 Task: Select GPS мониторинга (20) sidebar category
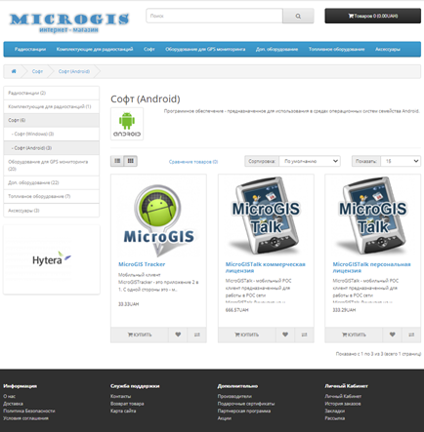coord(52,165)
